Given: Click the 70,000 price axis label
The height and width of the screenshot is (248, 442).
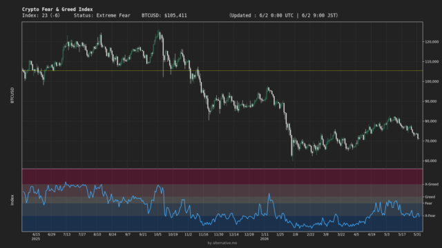Looking at the screenshot, I should tap(431, 141).
